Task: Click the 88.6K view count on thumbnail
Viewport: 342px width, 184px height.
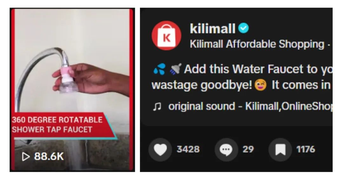Action: (x=49, y=156)
